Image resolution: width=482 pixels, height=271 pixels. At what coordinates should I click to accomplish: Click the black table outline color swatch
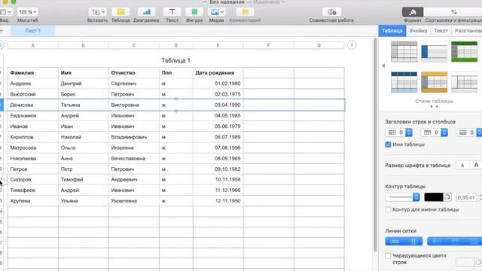(x=434, y=197)
